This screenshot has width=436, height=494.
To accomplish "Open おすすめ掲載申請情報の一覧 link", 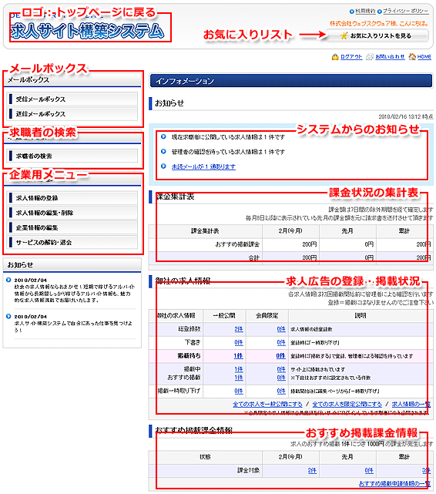I will (x=394, y=483).
